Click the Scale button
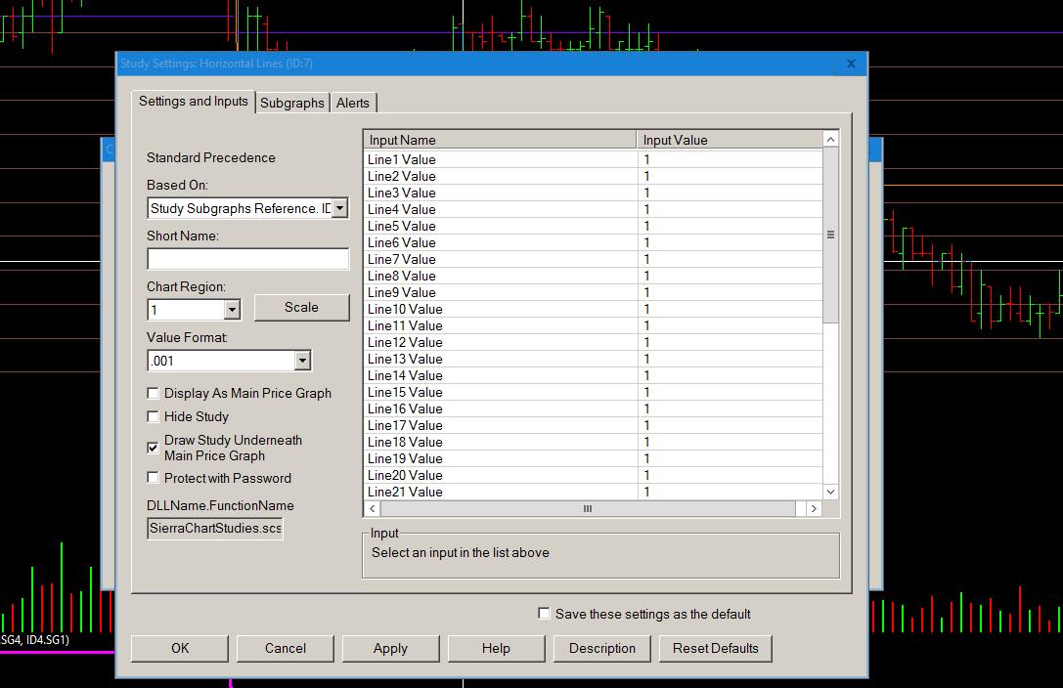 pyautogui.click(x=301, y=307)
